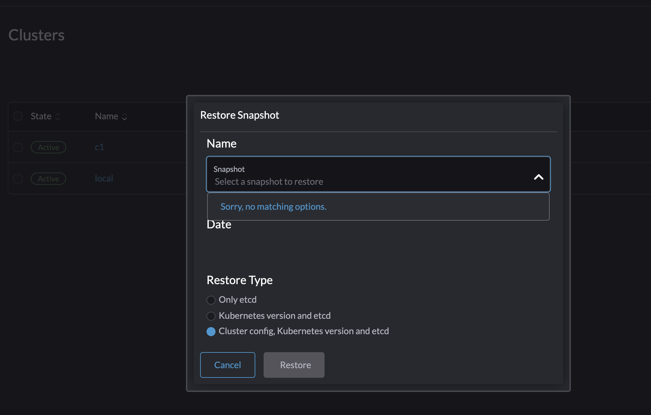
Task: Collapse the Snapshot dropdown chevron
Action: [538, 177]
